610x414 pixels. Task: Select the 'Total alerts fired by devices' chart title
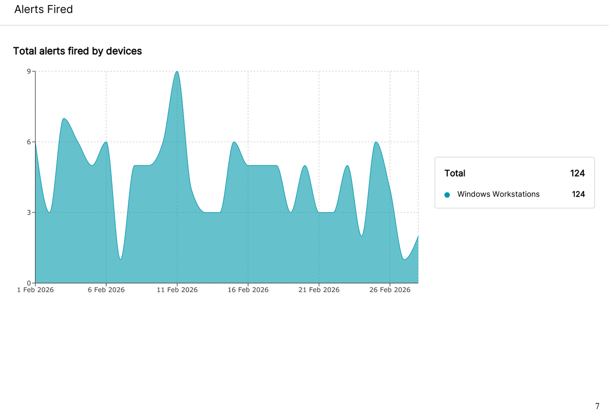(77, 51)
